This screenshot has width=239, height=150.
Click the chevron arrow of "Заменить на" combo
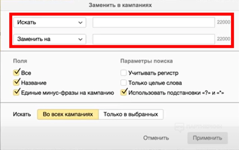tap(80, 39)
